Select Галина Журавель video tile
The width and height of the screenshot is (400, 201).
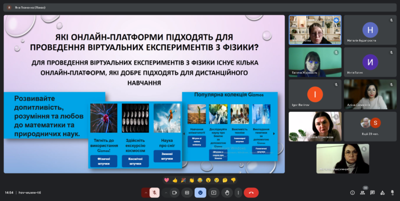pyautogui.click(x=315, y=62)
